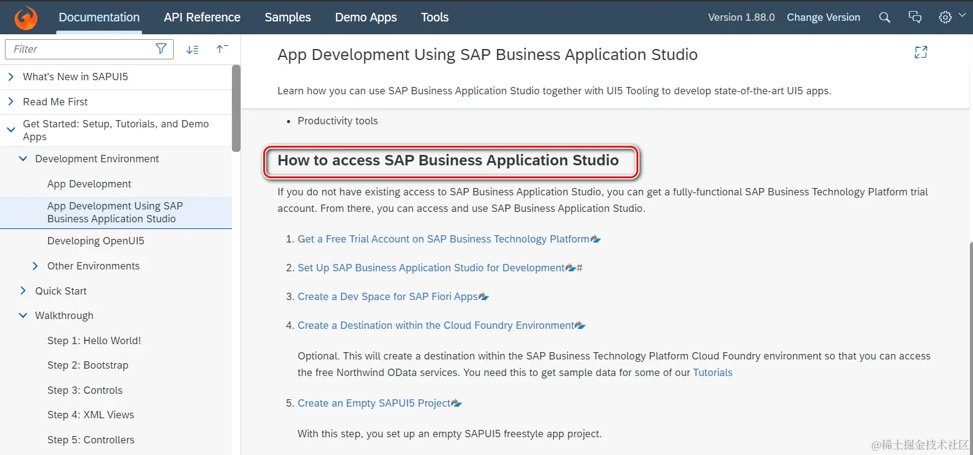The image size is (973, 455).
Task: Select Read Me First label
Action: tap(55, 102)
